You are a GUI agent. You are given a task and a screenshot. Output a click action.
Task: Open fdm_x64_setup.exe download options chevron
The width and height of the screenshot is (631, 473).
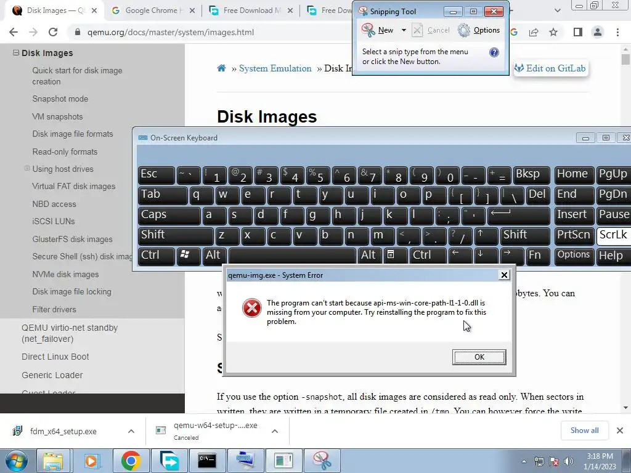pyautogui.click(x=131, y=431)
